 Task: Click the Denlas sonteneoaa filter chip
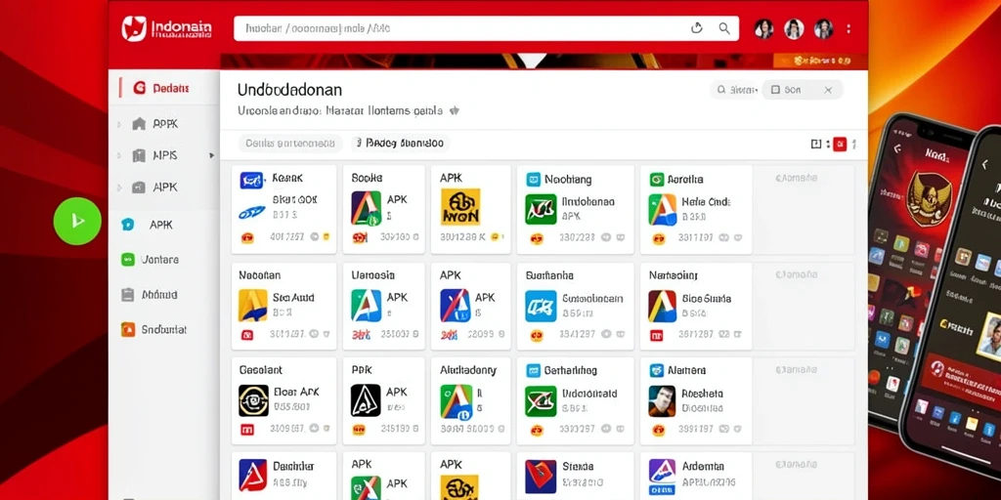tap(289, 144)
